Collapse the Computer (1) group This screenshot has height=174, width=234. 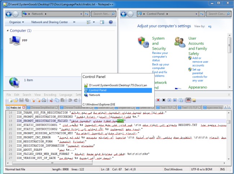(7, 31)
